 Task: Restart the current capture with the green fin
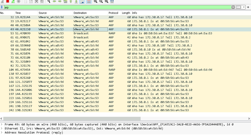(x=13, y=1)
